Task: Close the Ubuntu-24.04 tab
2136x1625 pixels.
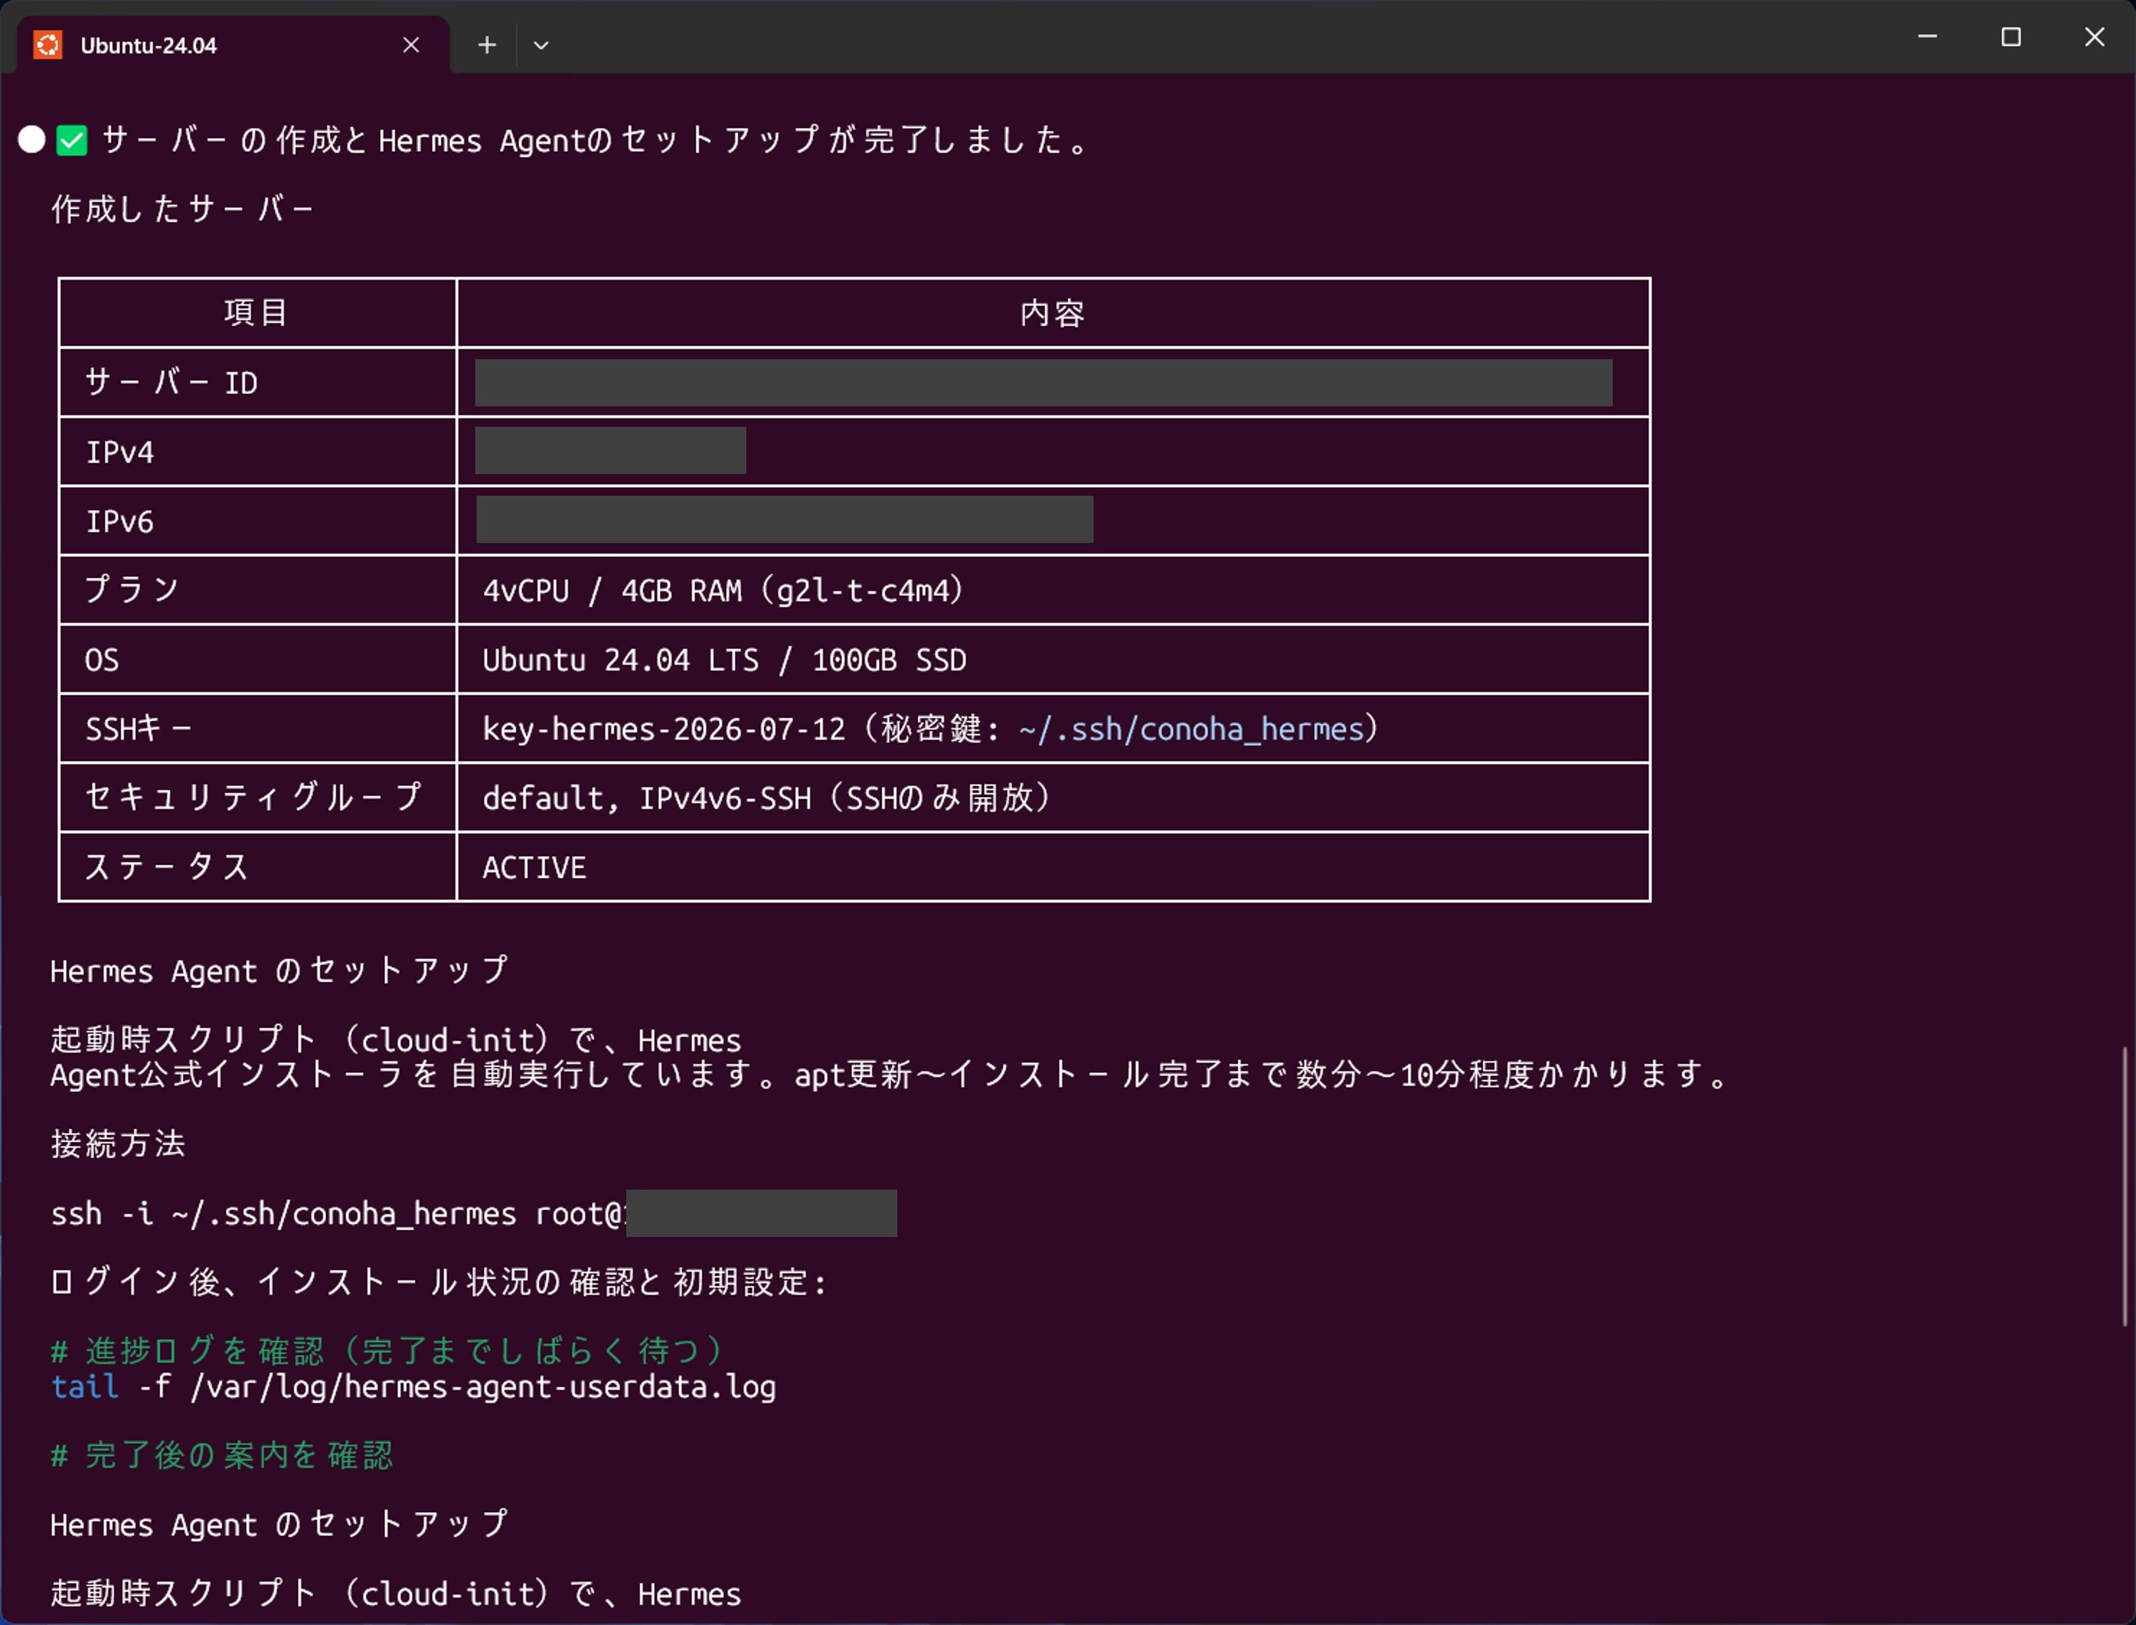Action: coord(411,45)
